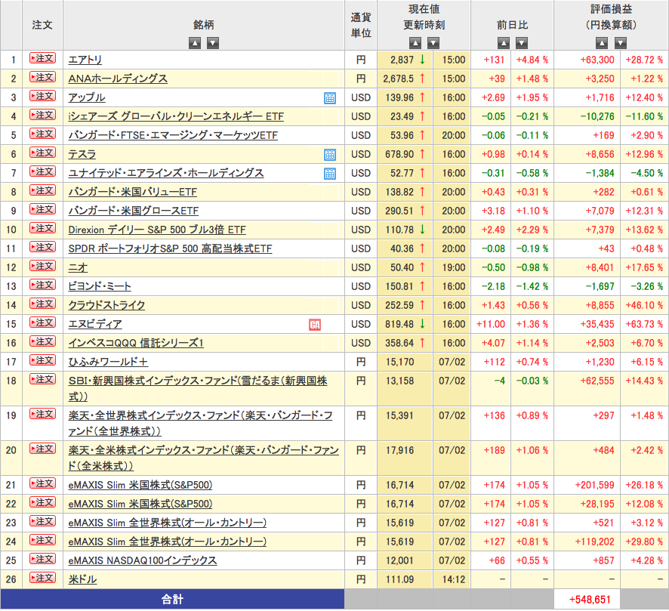669x611 pixels.
Task: Select エアトリ price 2,837
Action: 402,60
